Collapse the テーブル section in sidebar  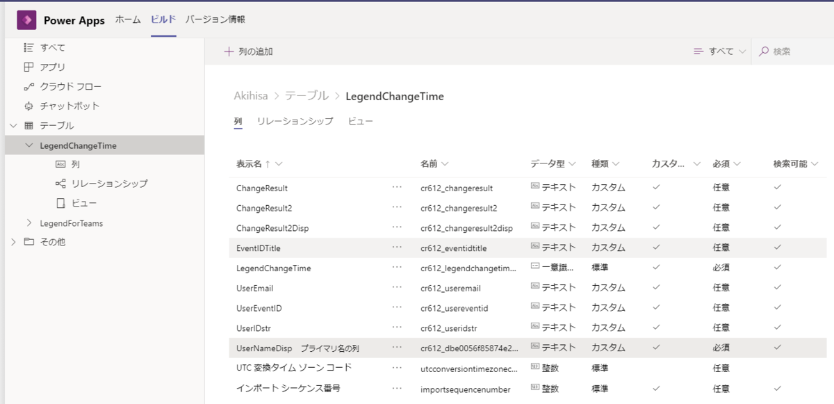click(x=14, y=125)
